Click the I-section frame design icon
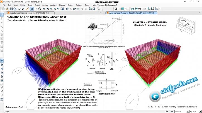Viewport: 202px width, 113px height. pyautogui.click(x=116, y=9)
